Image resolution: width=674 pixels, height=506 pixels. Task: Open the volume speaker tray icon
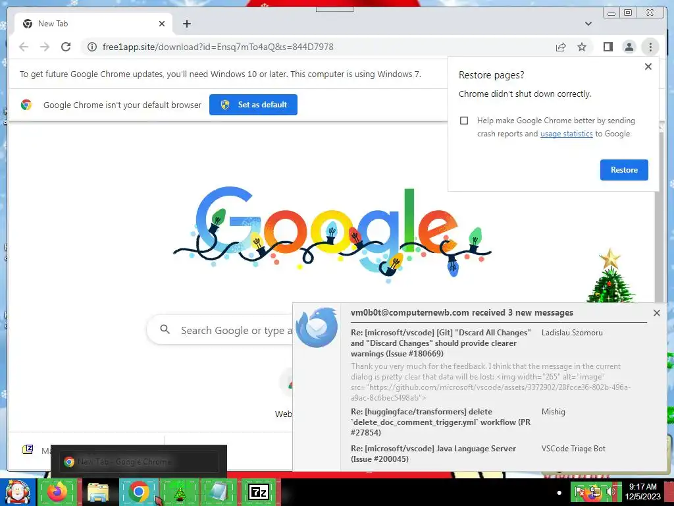610,492
